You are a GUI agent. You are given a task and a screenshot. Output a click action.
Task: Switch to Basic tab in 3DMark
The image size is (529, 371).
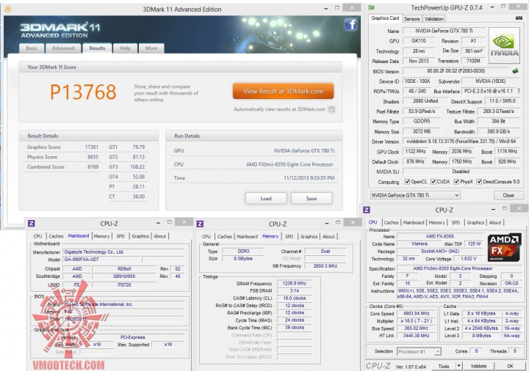click(32, 48)
